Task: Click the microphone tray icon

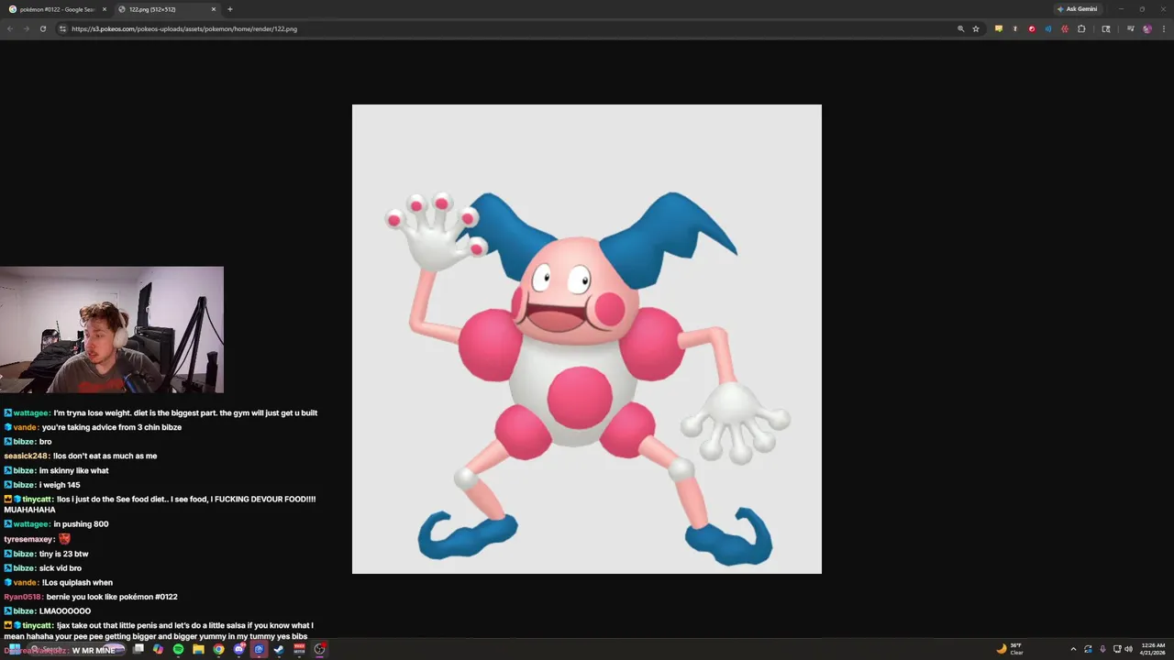Action: point(1102,649)
